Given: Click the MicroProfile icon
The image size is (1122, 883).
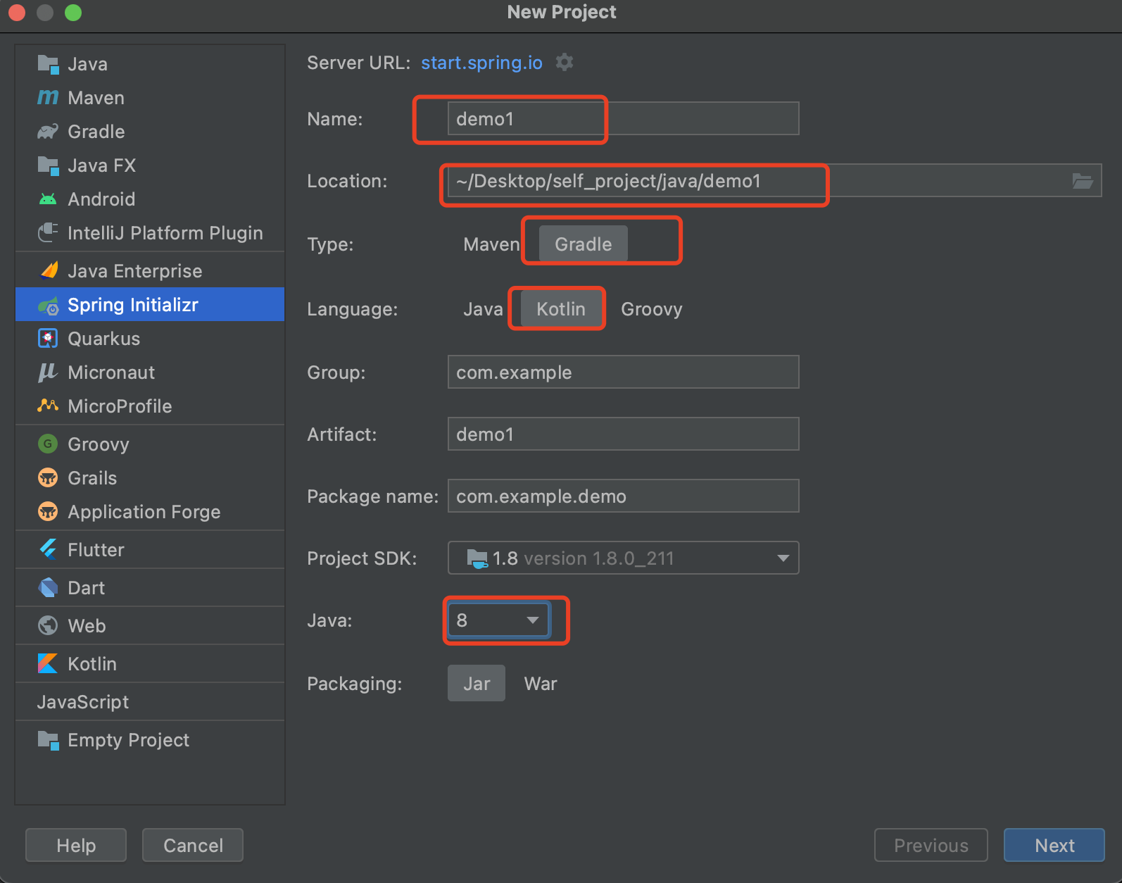Looking at the screenshot, I should click(48, 406).
